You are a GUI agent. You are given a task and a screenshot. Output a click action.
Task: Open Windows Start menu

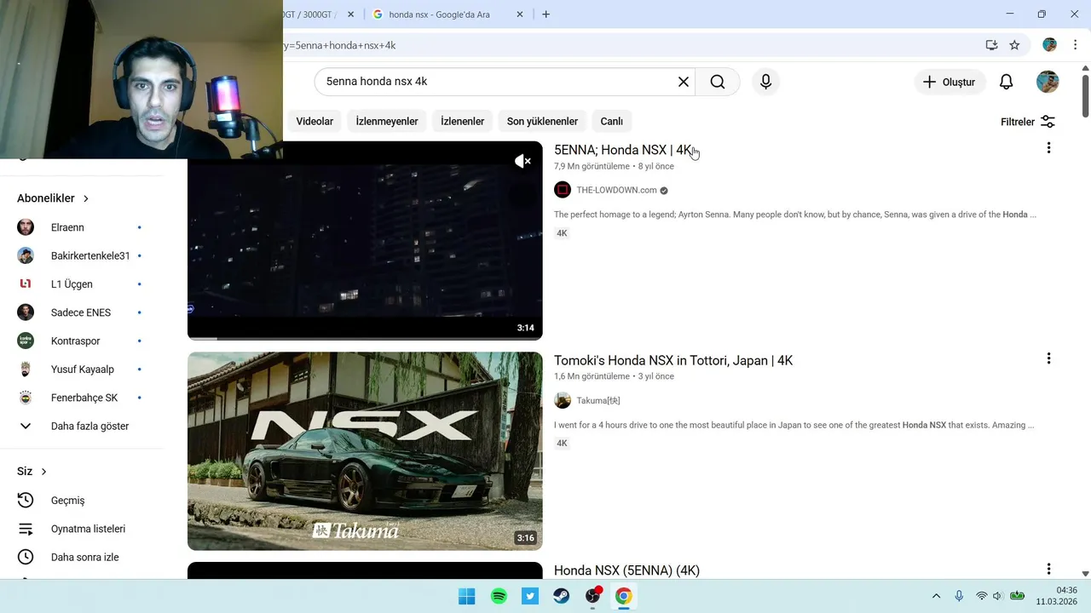pyautogui.click(x=467, y=596)
